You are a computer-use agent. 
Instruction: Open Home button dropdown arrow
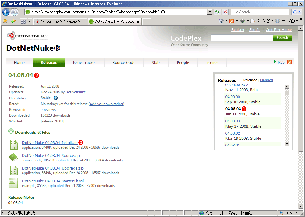pos(226,21)
